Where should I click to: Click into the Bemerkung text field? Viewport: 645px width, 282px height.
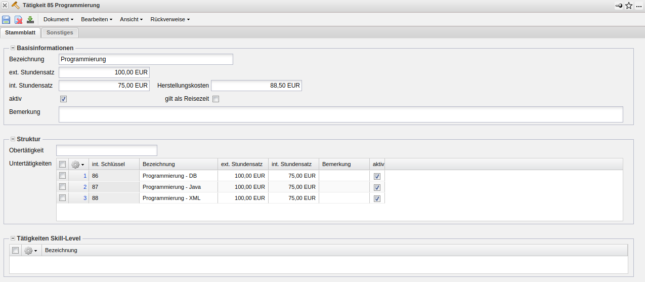tap(340, 114)
